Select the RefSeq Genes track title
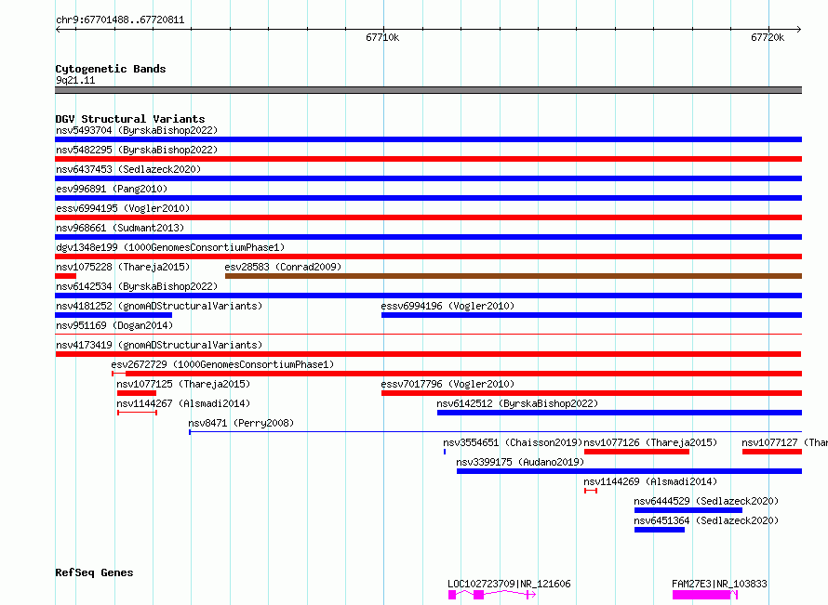The image size is (828, 605). pos(94,572)
